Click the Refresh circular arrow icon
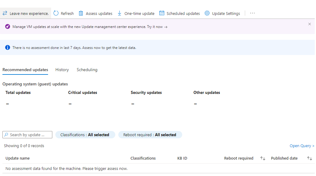 (56, 13)
